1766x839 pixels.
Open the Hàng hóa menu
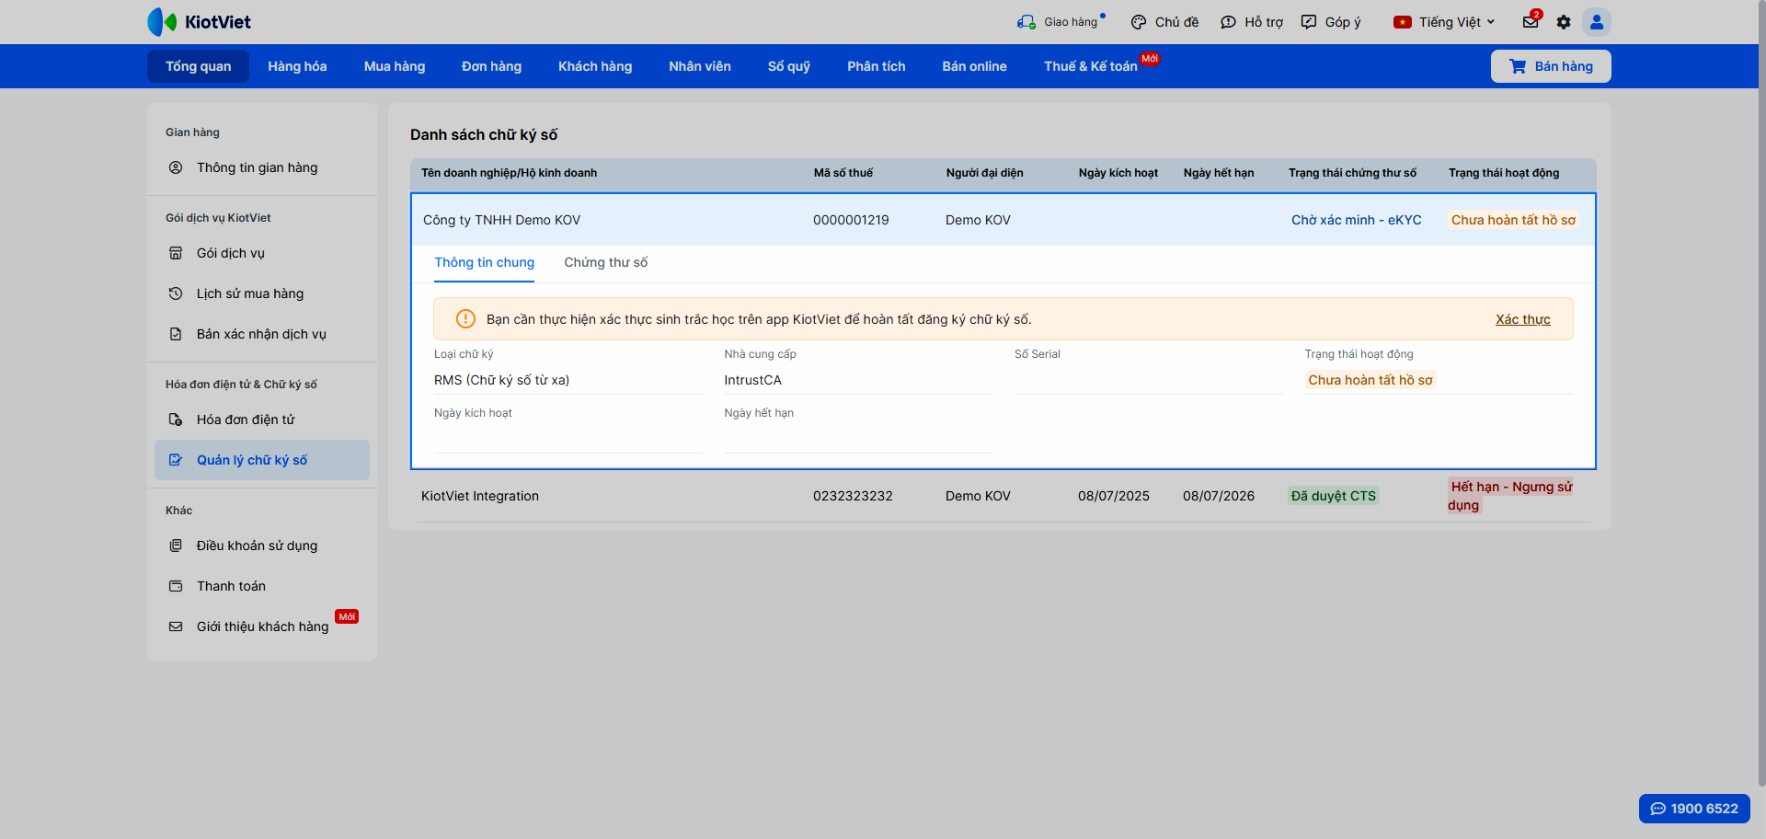pos(297,66)
